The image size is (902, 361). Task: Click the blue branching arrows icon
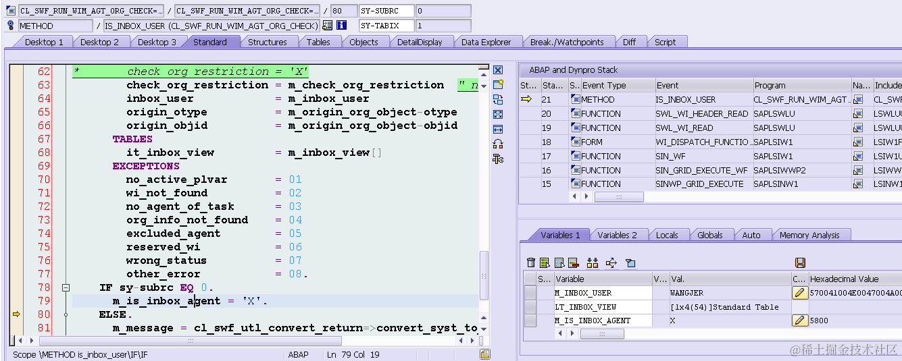coord(611,262)
